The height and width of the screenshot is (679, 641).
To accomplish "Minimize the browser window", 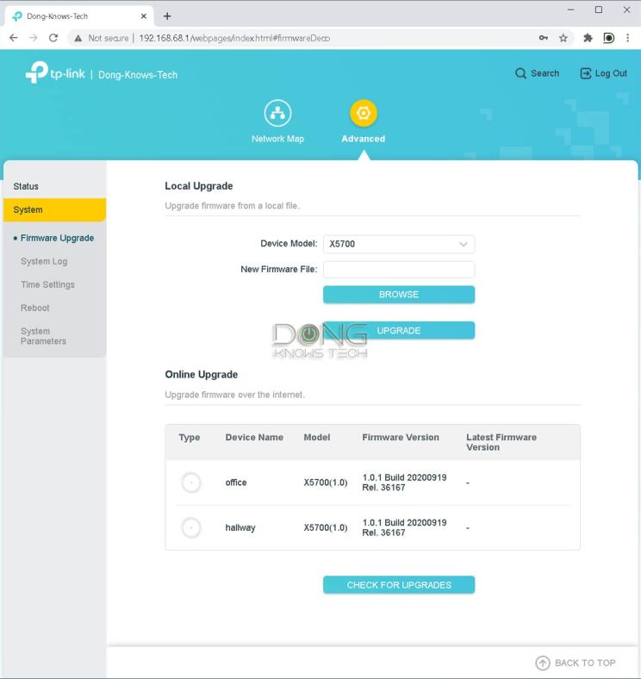I will 571,9.
